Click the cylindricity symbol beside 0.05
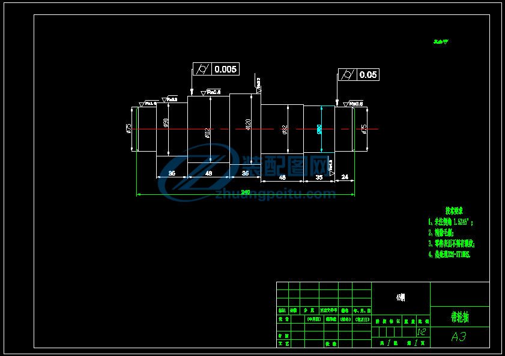 tap(347, 75)
